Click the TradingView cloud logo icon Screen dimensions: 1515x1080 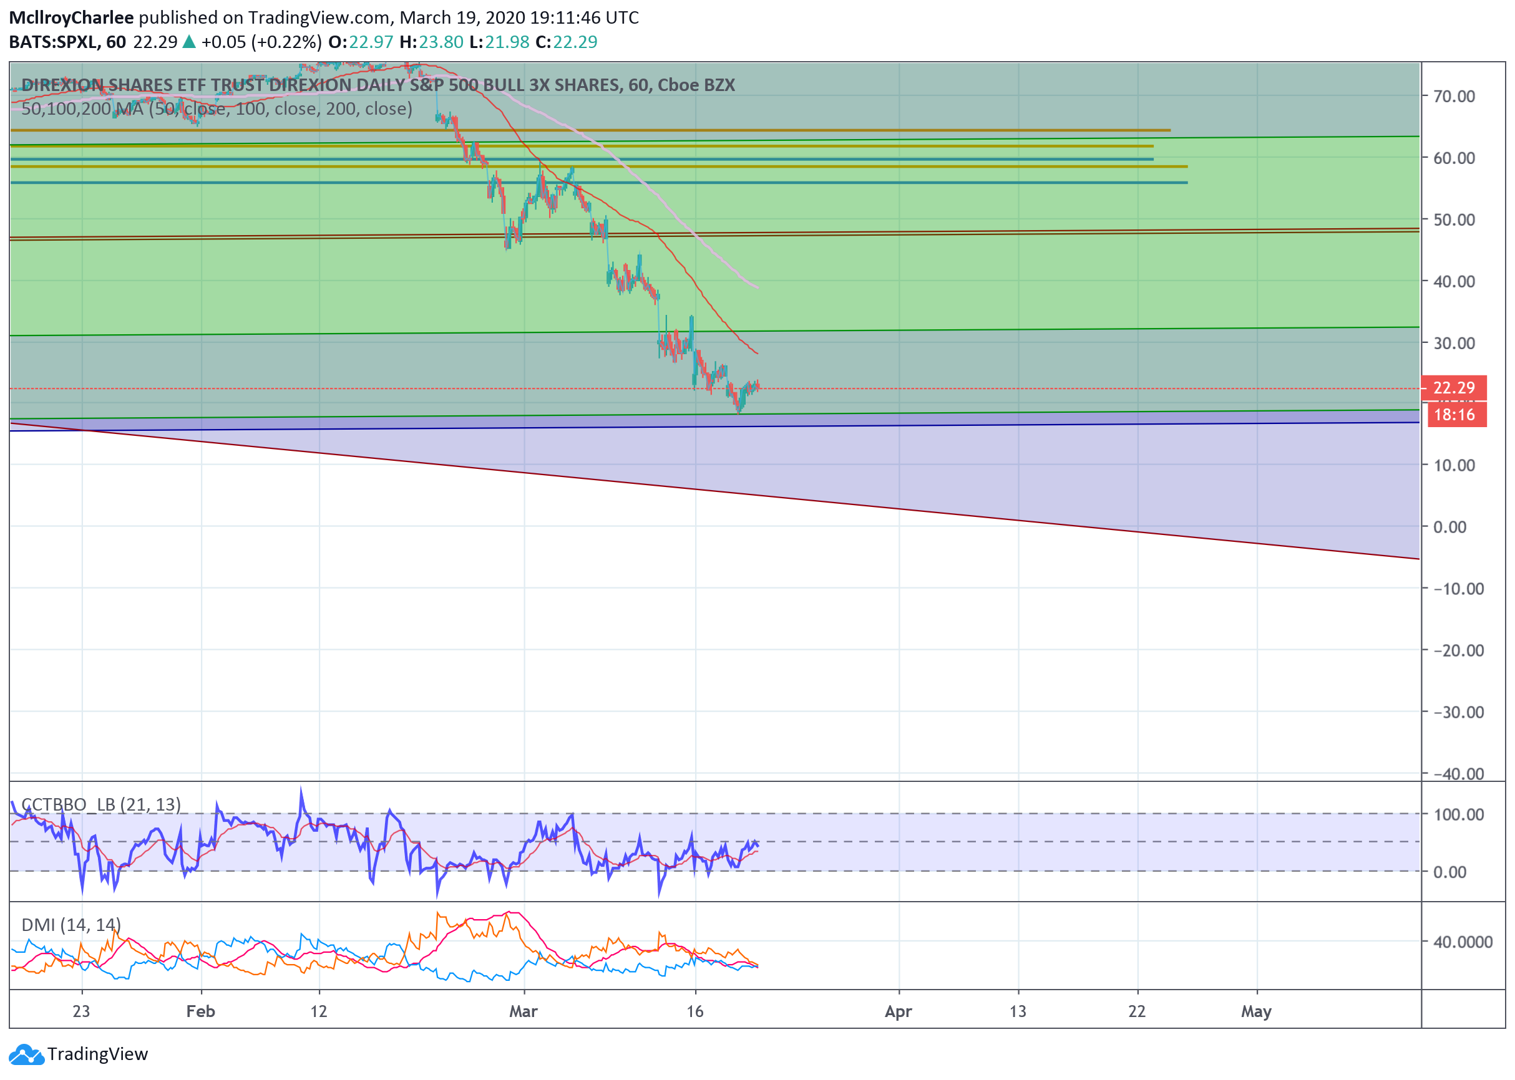pos(27,1054)
